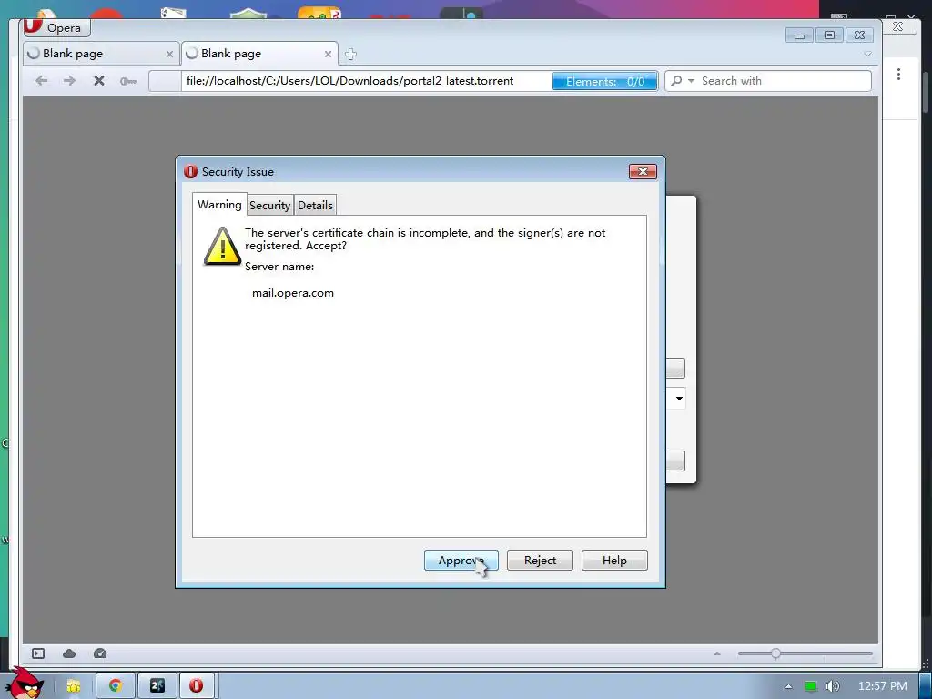932x699 pixels.
Task: Minimize the Opera window
Action: (799, 35)
